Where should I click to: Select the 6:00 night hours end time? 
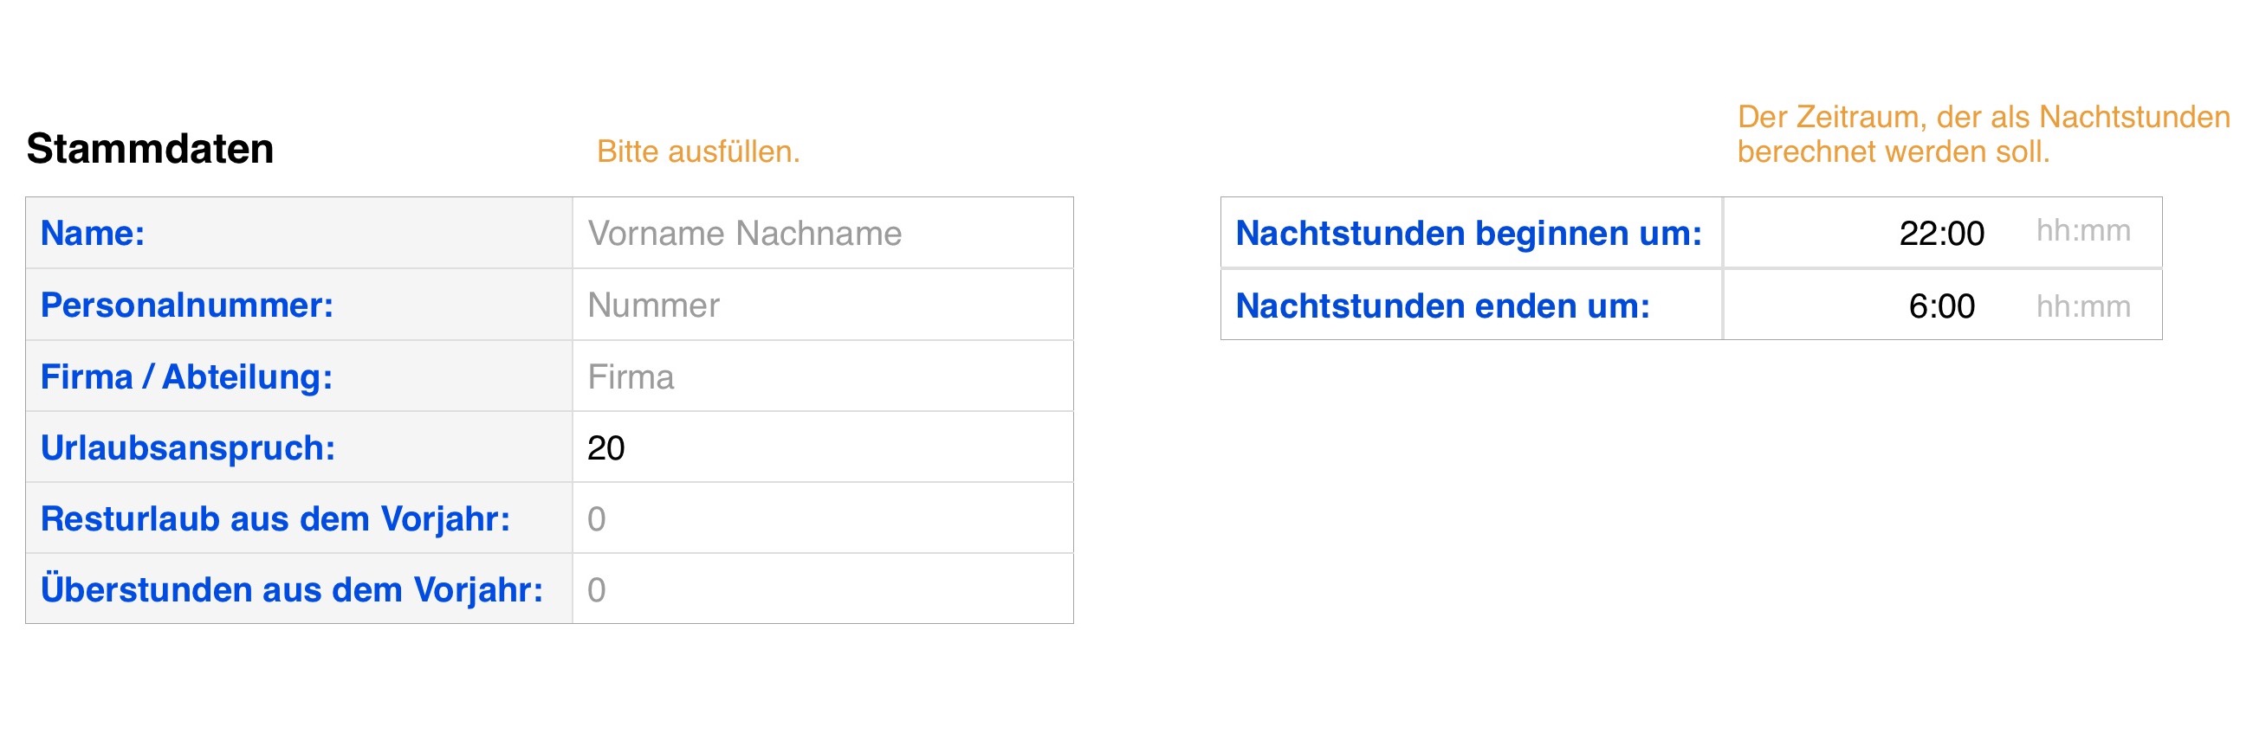click(1941, 305)
